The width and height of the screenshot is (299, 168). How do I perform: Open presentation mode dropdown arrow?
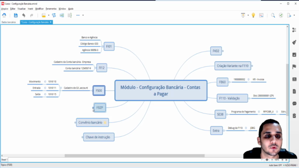click(x=248, y=15)
